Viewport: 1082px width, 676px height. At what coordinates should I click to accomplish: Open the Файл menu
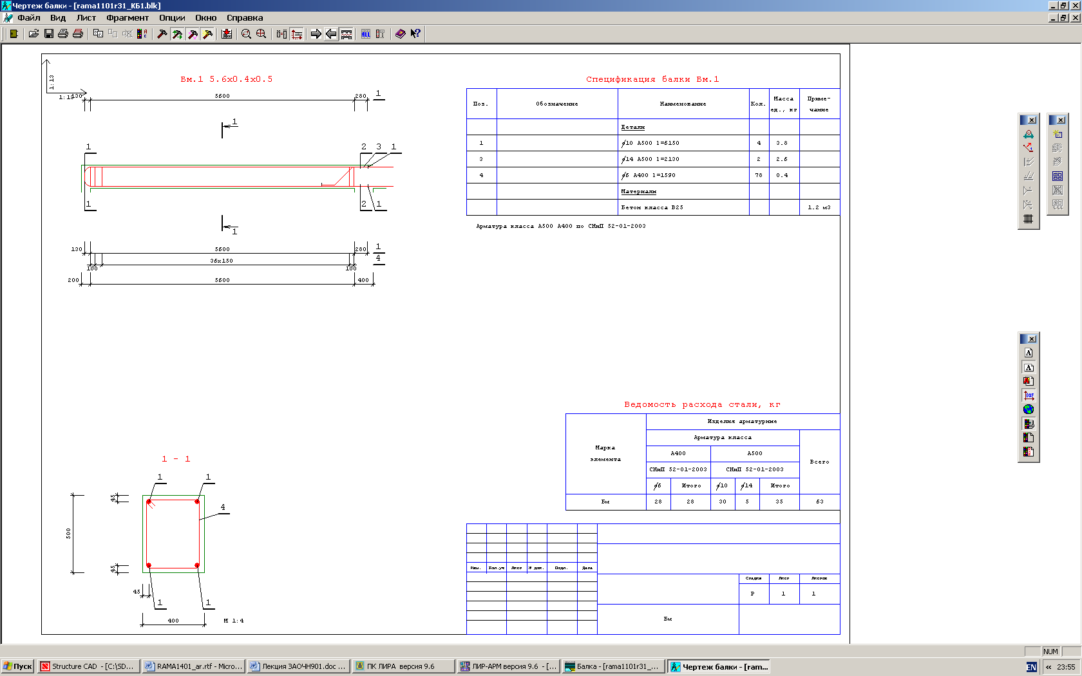coord(29,18)
